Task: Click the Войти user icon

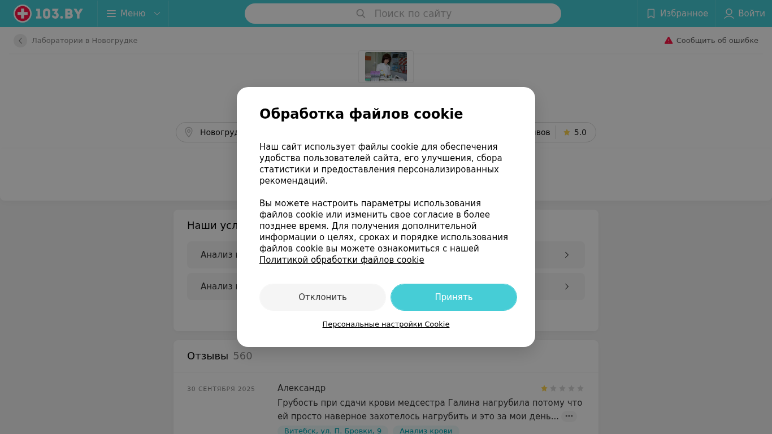Action: 729,14
